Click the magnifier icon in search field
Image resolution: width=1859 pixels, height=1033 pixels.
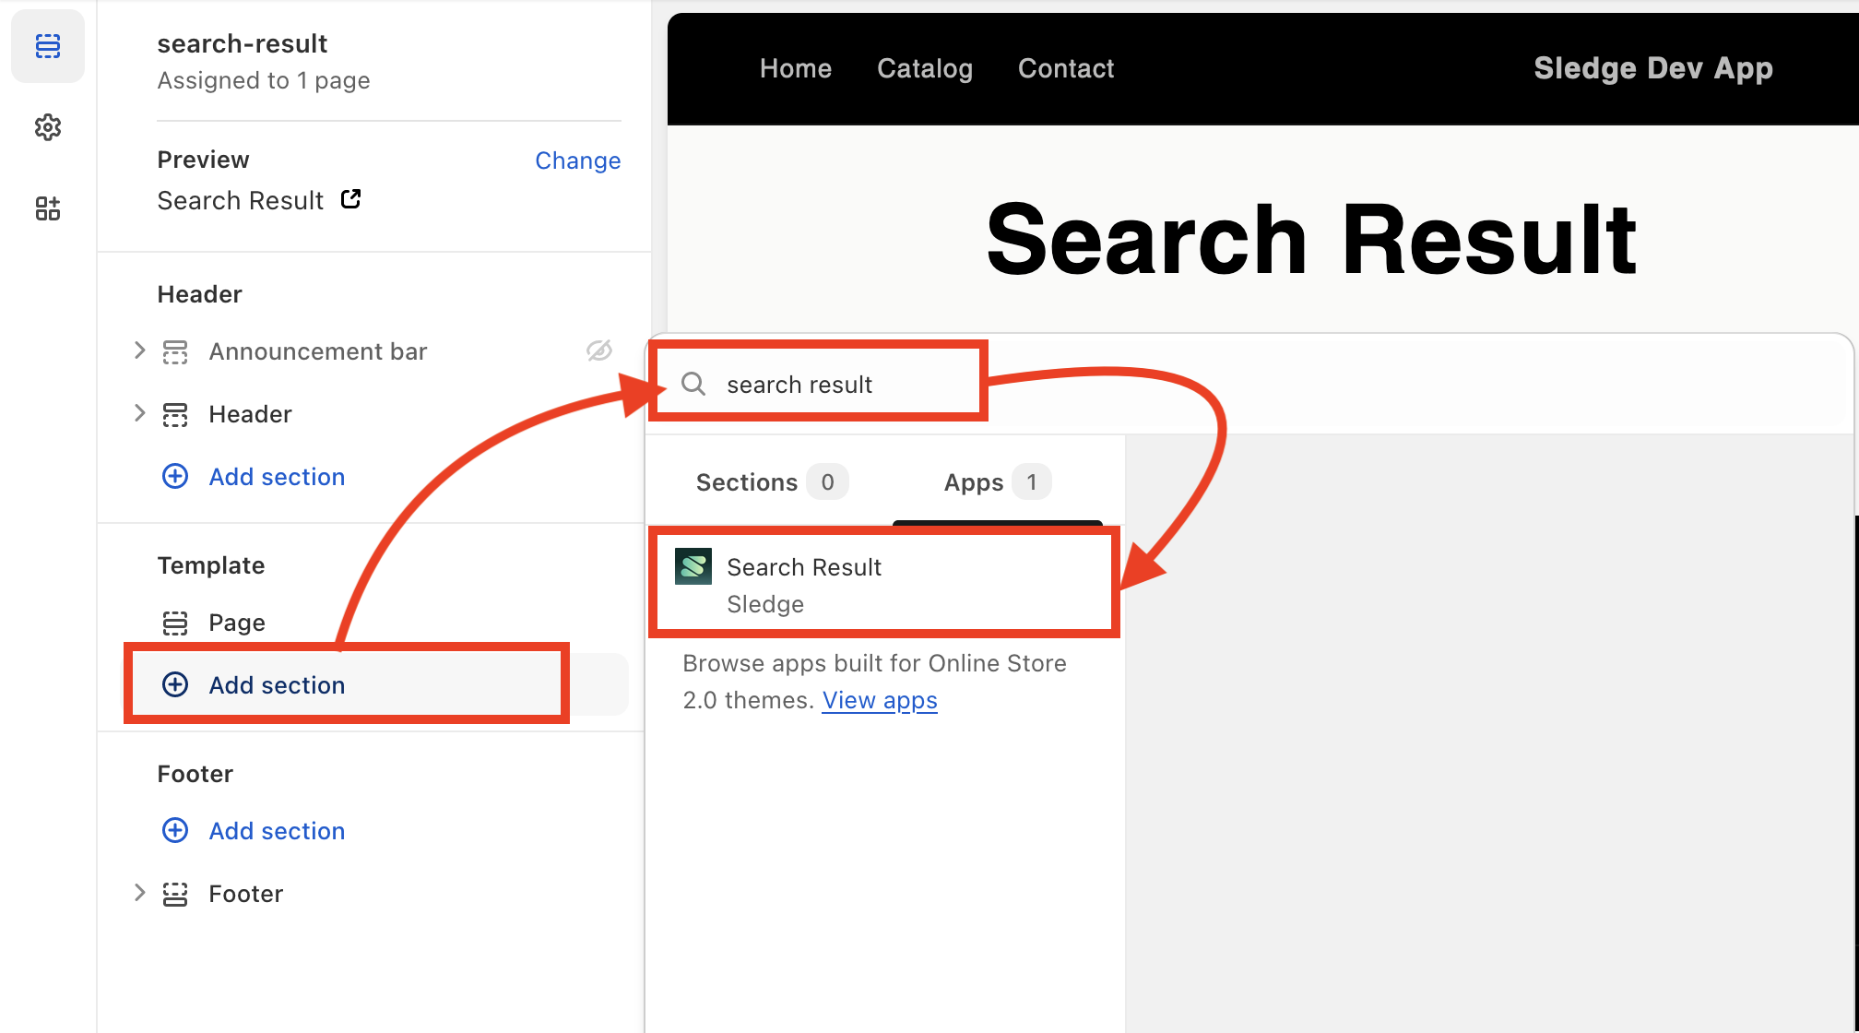tap(693, 384)
